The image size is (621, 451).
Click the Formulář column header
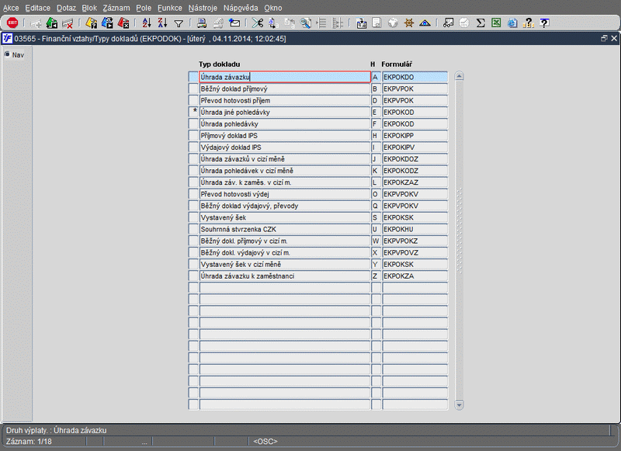click(x=397, y=64)
